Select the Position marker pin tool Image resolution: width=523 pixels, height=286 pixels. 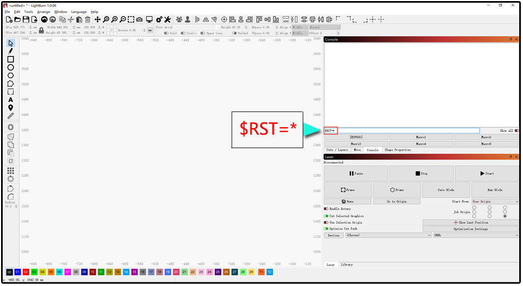[x=11, y=108]
